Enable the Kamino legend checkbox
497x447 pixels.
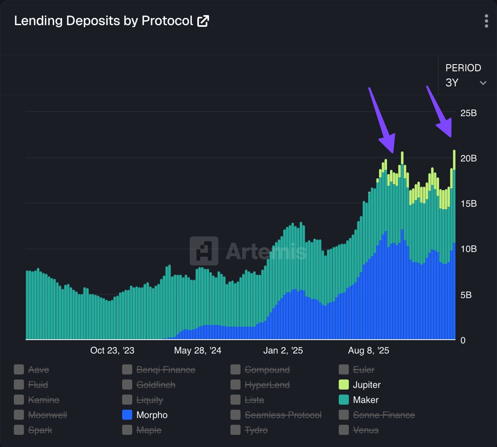[19, 400]
